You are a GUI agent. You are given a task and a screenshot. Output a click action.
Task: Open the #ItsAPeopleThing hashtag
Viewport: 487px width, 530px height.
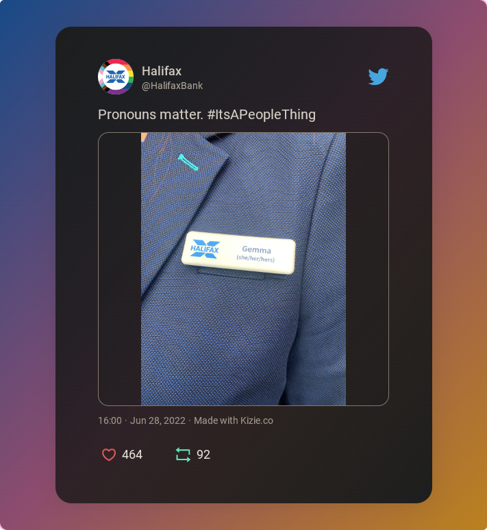click(x=262, y=114)
